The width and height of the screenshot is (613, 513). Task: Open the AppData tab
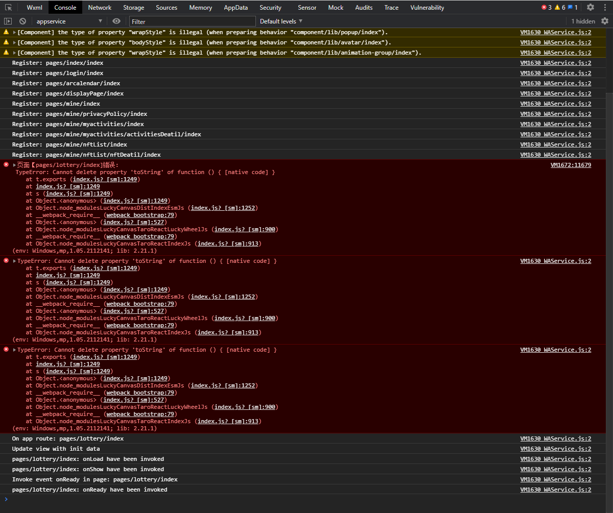235,7
